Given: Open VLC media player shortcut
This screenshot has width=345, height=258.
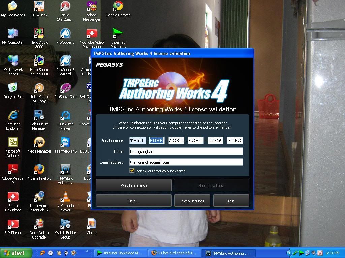Looking at the screenshot, I should click(65, 202).
